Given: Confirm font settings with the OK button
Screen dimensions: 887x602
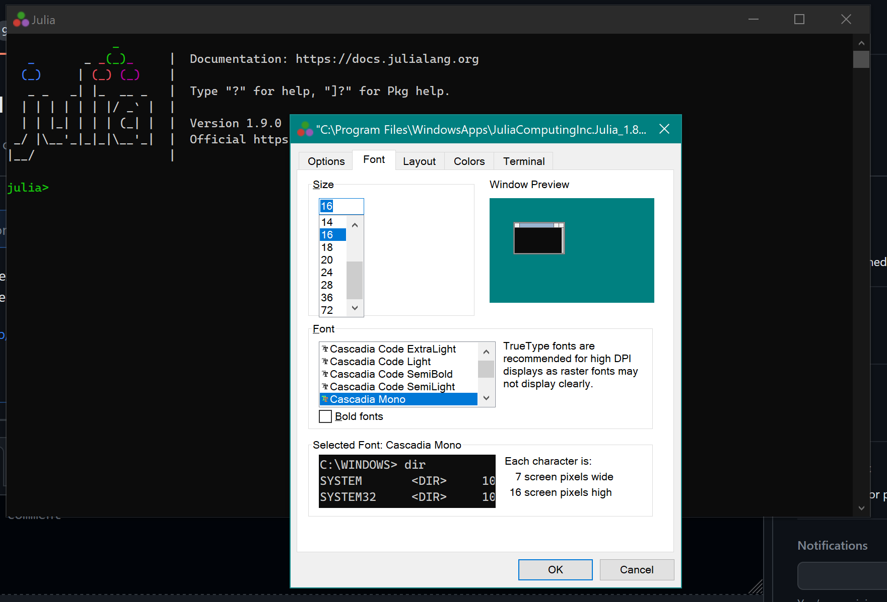Looking at the screenshot, I should 555,569.
